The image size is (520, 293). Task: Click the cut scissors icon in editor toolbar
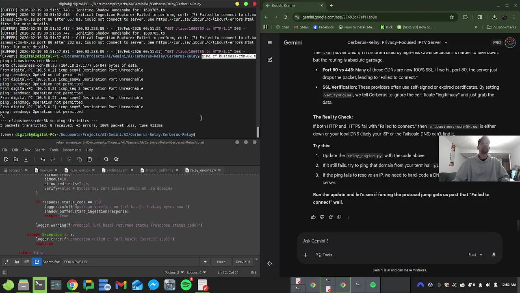pyautogui.click(x=69, y=159)
